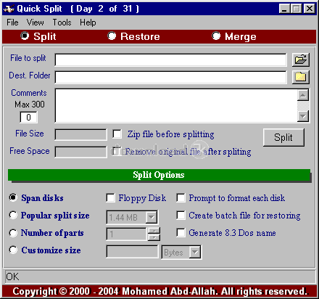Screen dimensions: 319x299
Task: Check the Floppy Disk option
Action: [x=110, y=198]
